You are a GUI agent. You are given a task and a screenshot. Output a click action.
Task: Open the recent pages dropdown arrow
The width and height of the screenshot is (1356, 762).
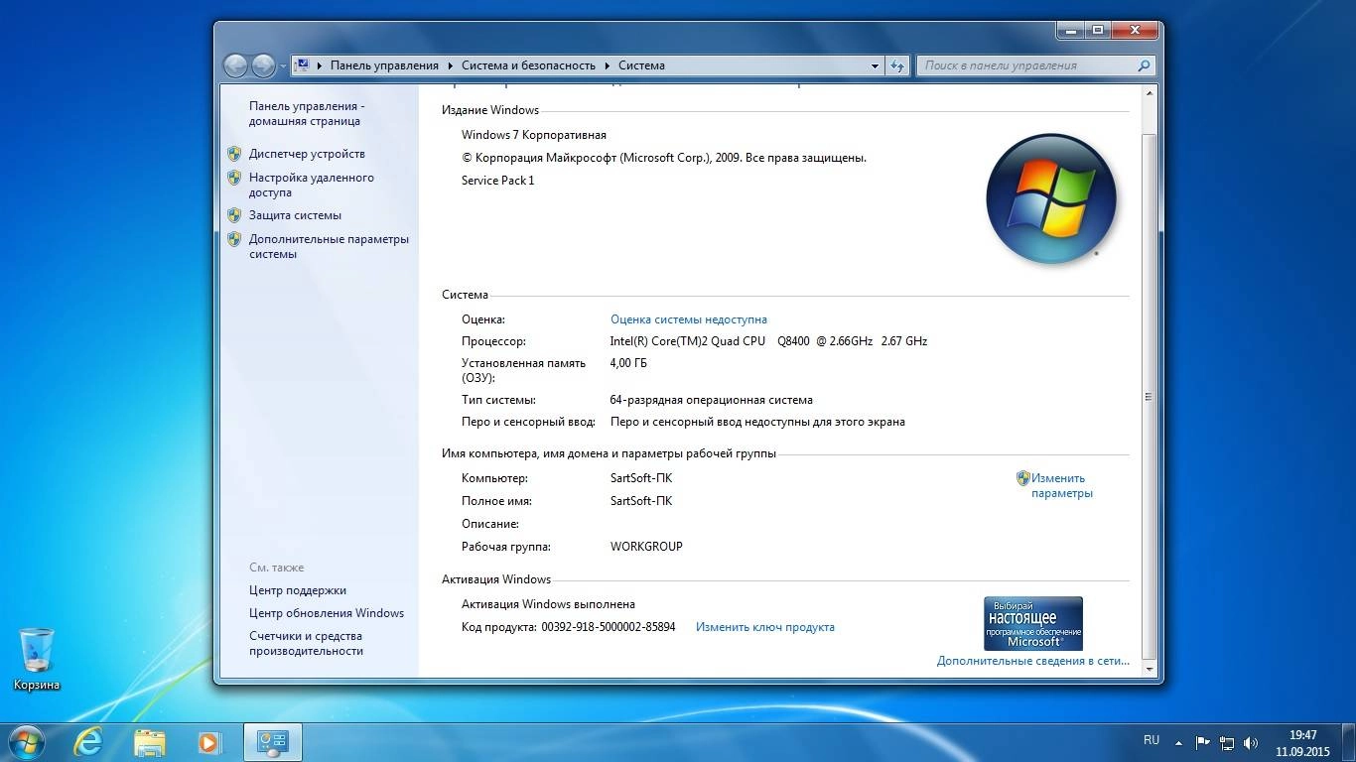coord(283,66)
